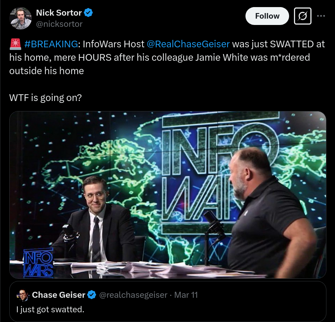Click the Nick Sortor display name
Viewport: 335px width, 322px height.
click(59, 13)
